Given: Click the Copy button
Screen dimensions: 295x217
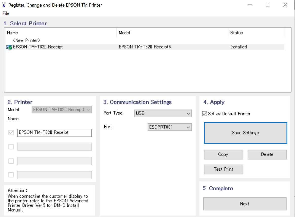Looking at the screenshot, I should coord(224,154).
